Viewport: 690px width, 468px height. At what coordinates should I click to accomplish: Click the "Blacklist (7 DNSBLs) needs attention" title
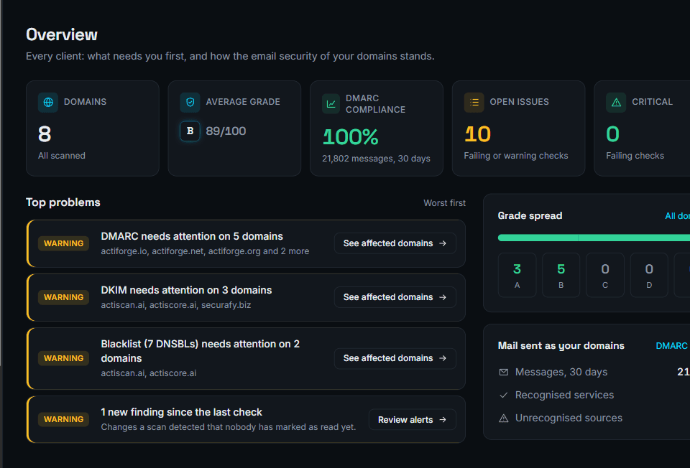(201, 351)
